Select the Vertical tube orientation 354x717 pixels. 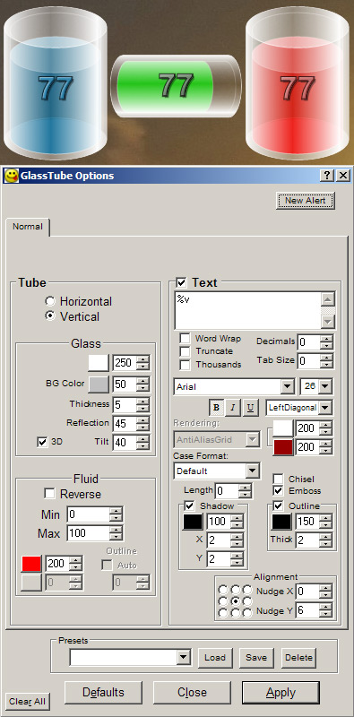click(x=51, y=316)
